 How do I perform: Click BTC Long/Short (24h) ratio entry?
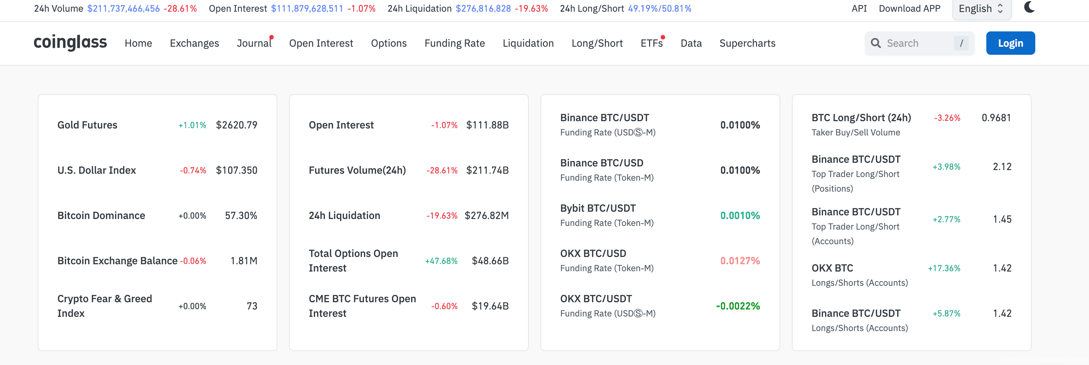pyautogui.click(x=861, y=118)
